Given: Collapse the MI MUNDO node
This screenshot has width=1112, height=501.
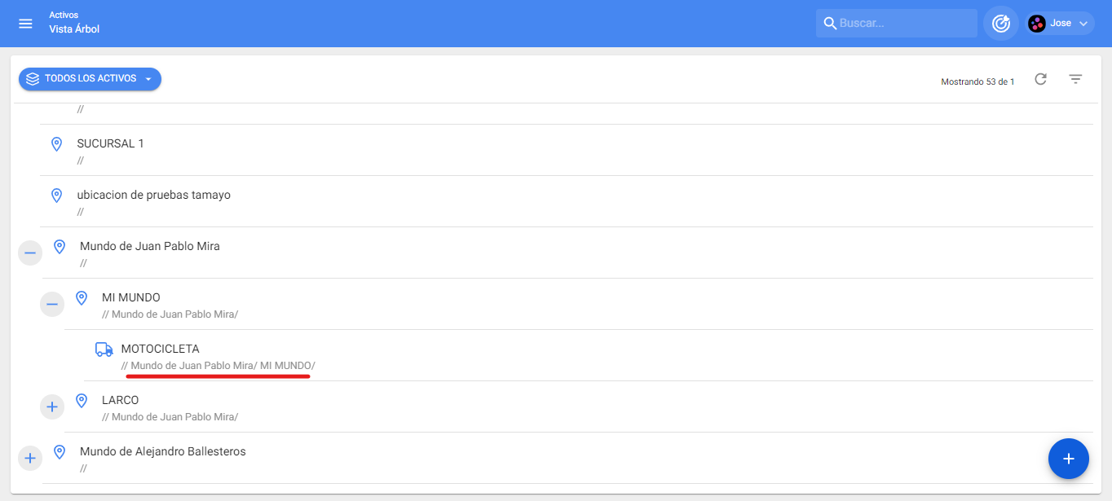Looking at the screenshot, I should (52, 305).
